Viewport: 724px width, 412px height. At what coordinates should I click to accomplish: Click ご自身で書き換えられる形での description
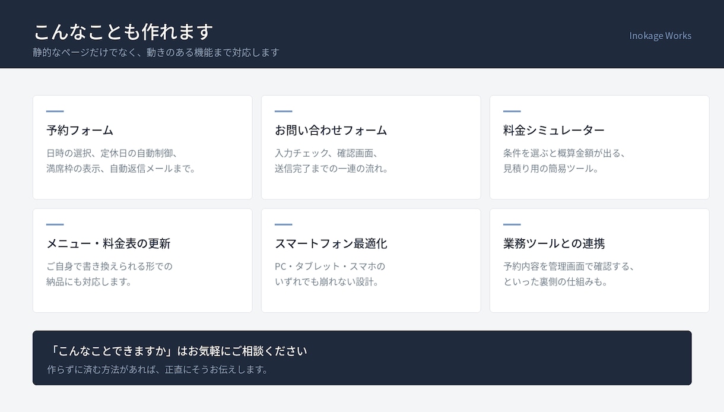(x=109, y=274)
